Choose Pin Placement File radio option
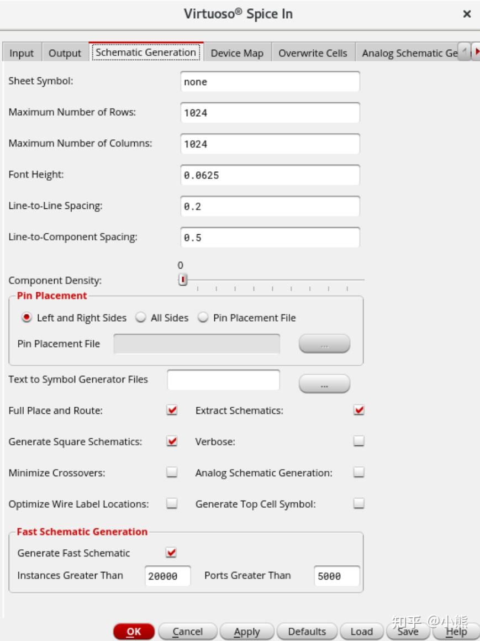This screenshot has width=480, height=641. [x=203, y=318]
